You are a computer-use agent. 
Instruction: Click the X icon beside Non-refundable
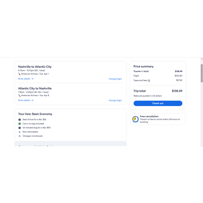19,132
